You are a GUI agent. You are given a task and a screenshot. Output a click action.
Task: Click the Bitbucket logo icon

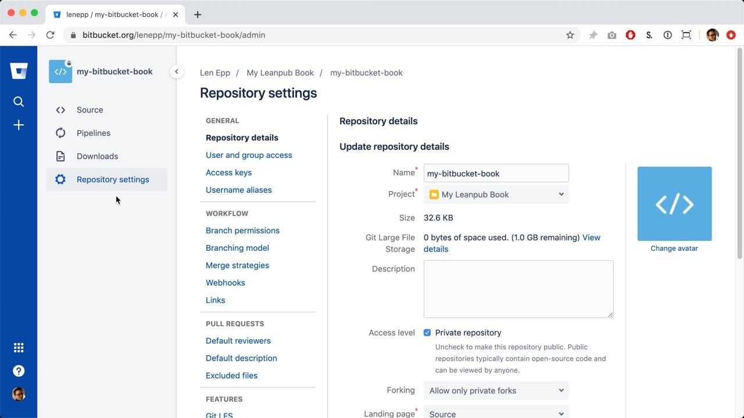click(19, 71)
